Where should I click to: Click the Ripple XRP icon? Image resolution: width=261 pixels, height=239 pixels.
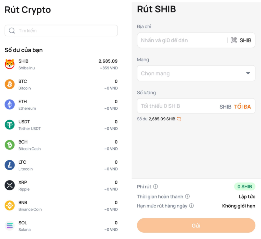(10, 185)
